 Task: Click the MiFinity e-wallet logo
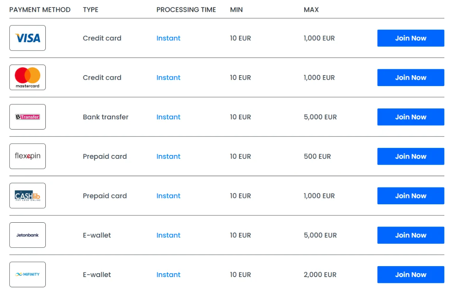27,274
